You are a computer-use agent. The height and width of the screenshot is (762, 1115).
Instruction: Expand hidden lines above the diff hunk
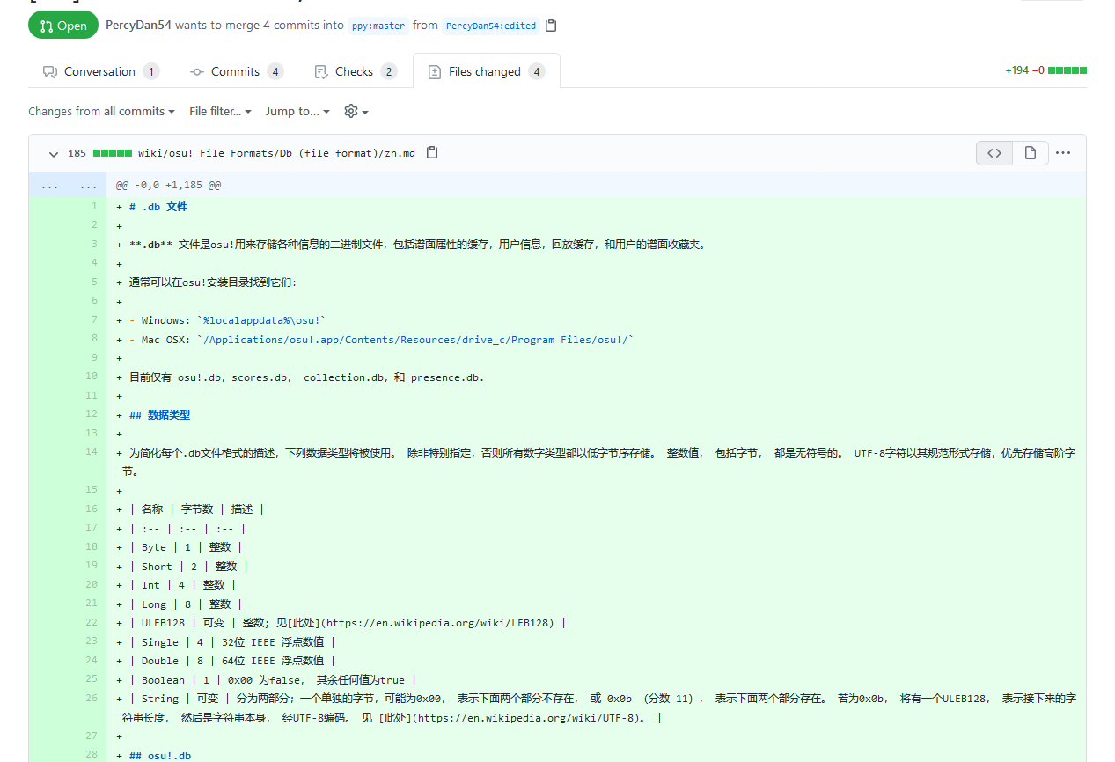tap(50, 186)
